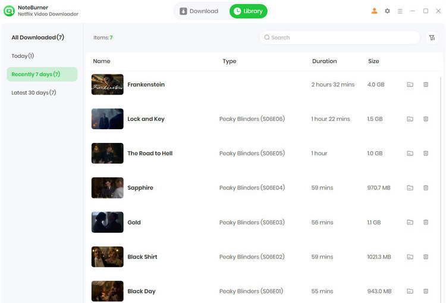Sort by the Name column header
The width and height of the screenshot is (446, 303).
coord(102,61)
